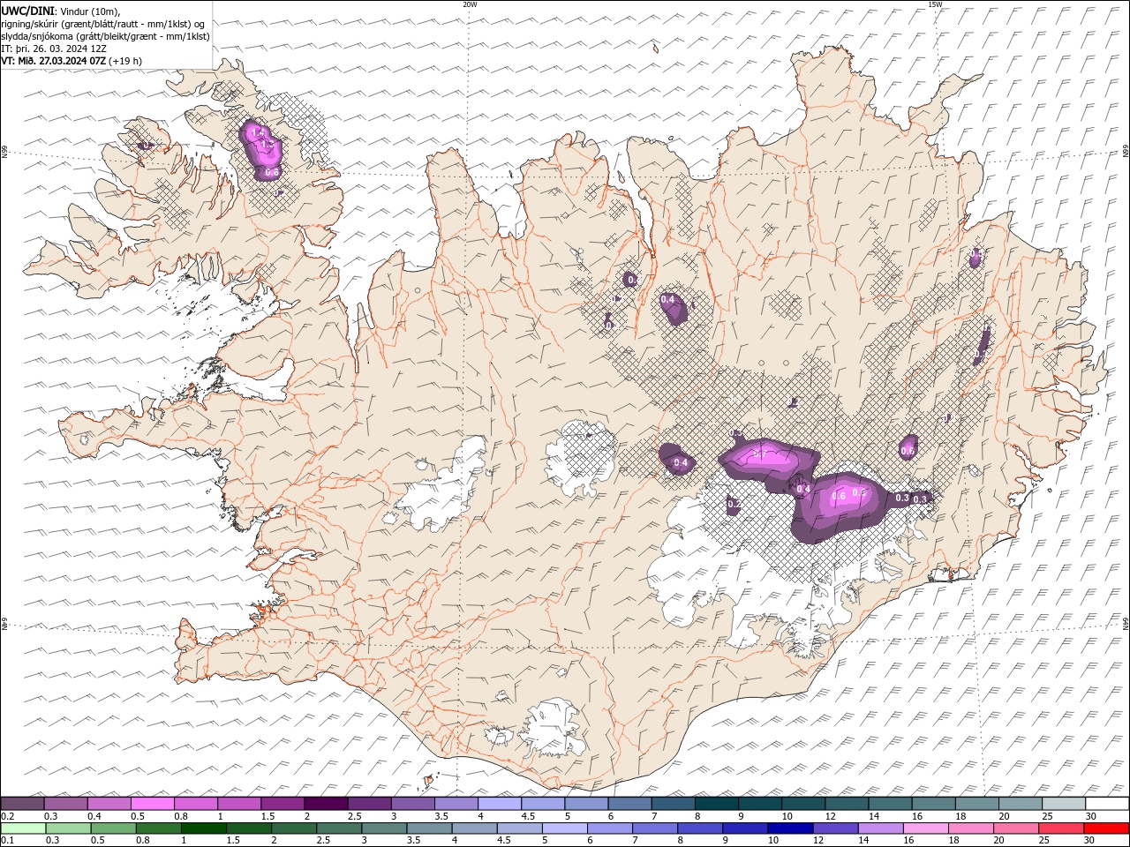This screenshot has width=1130, height=847.
Task: Pick lower legend swatch starting at 2.5
Action: point(338,828)
